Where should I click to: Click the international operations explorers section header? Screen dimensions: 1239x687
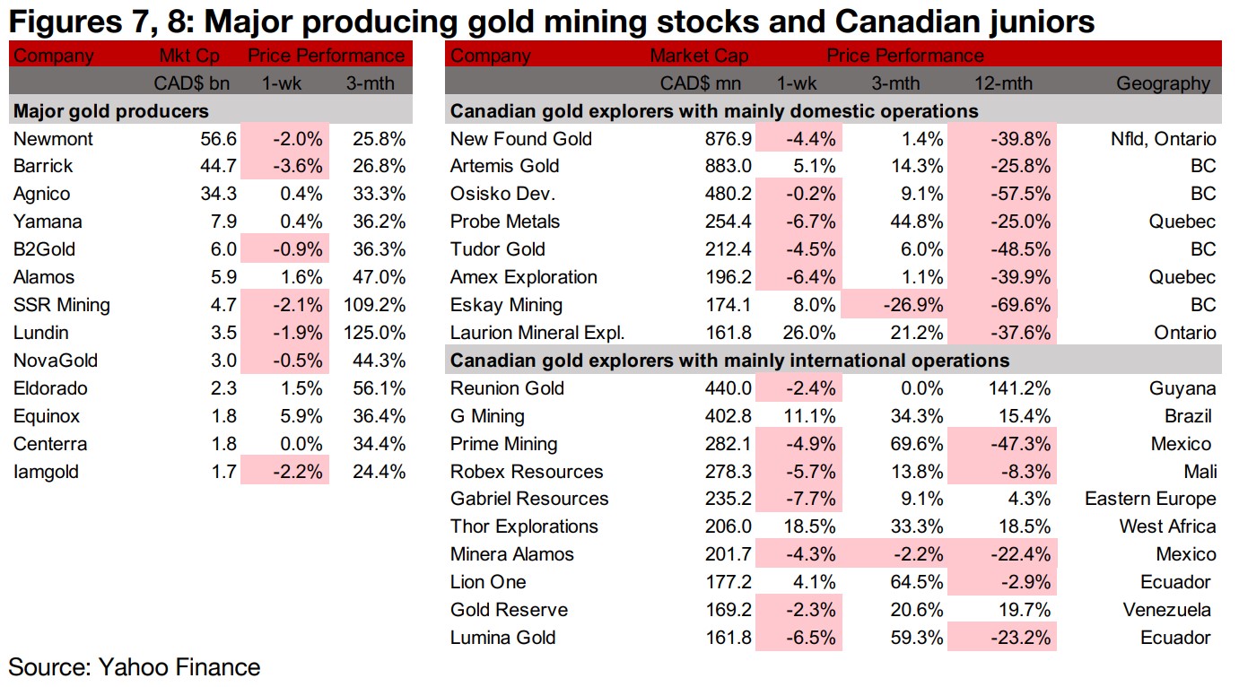(729, 361)
